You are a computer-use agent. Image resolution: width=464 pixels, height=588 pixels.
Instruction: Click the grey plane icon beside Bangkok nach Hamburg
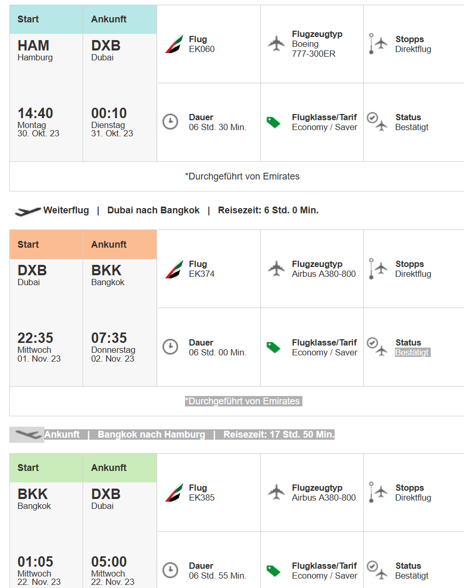tap(27, 434)
